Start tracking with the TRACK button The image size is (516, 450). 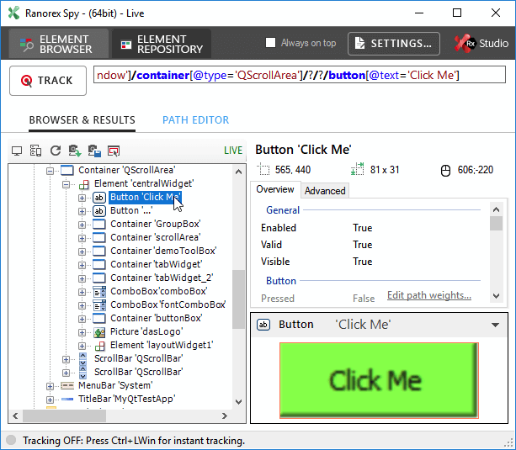[48, 81]
